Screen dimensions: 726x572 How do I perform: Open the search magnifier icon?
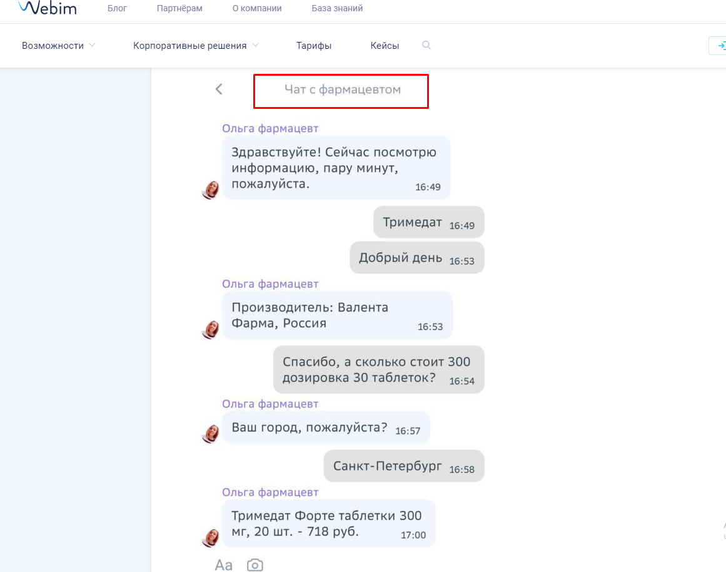[x=426, y=45]
